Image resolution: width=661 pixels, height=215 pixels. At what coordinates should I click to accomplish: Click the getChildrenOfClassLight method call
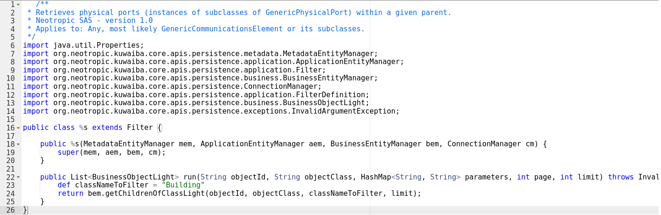(x=146, y=193)
